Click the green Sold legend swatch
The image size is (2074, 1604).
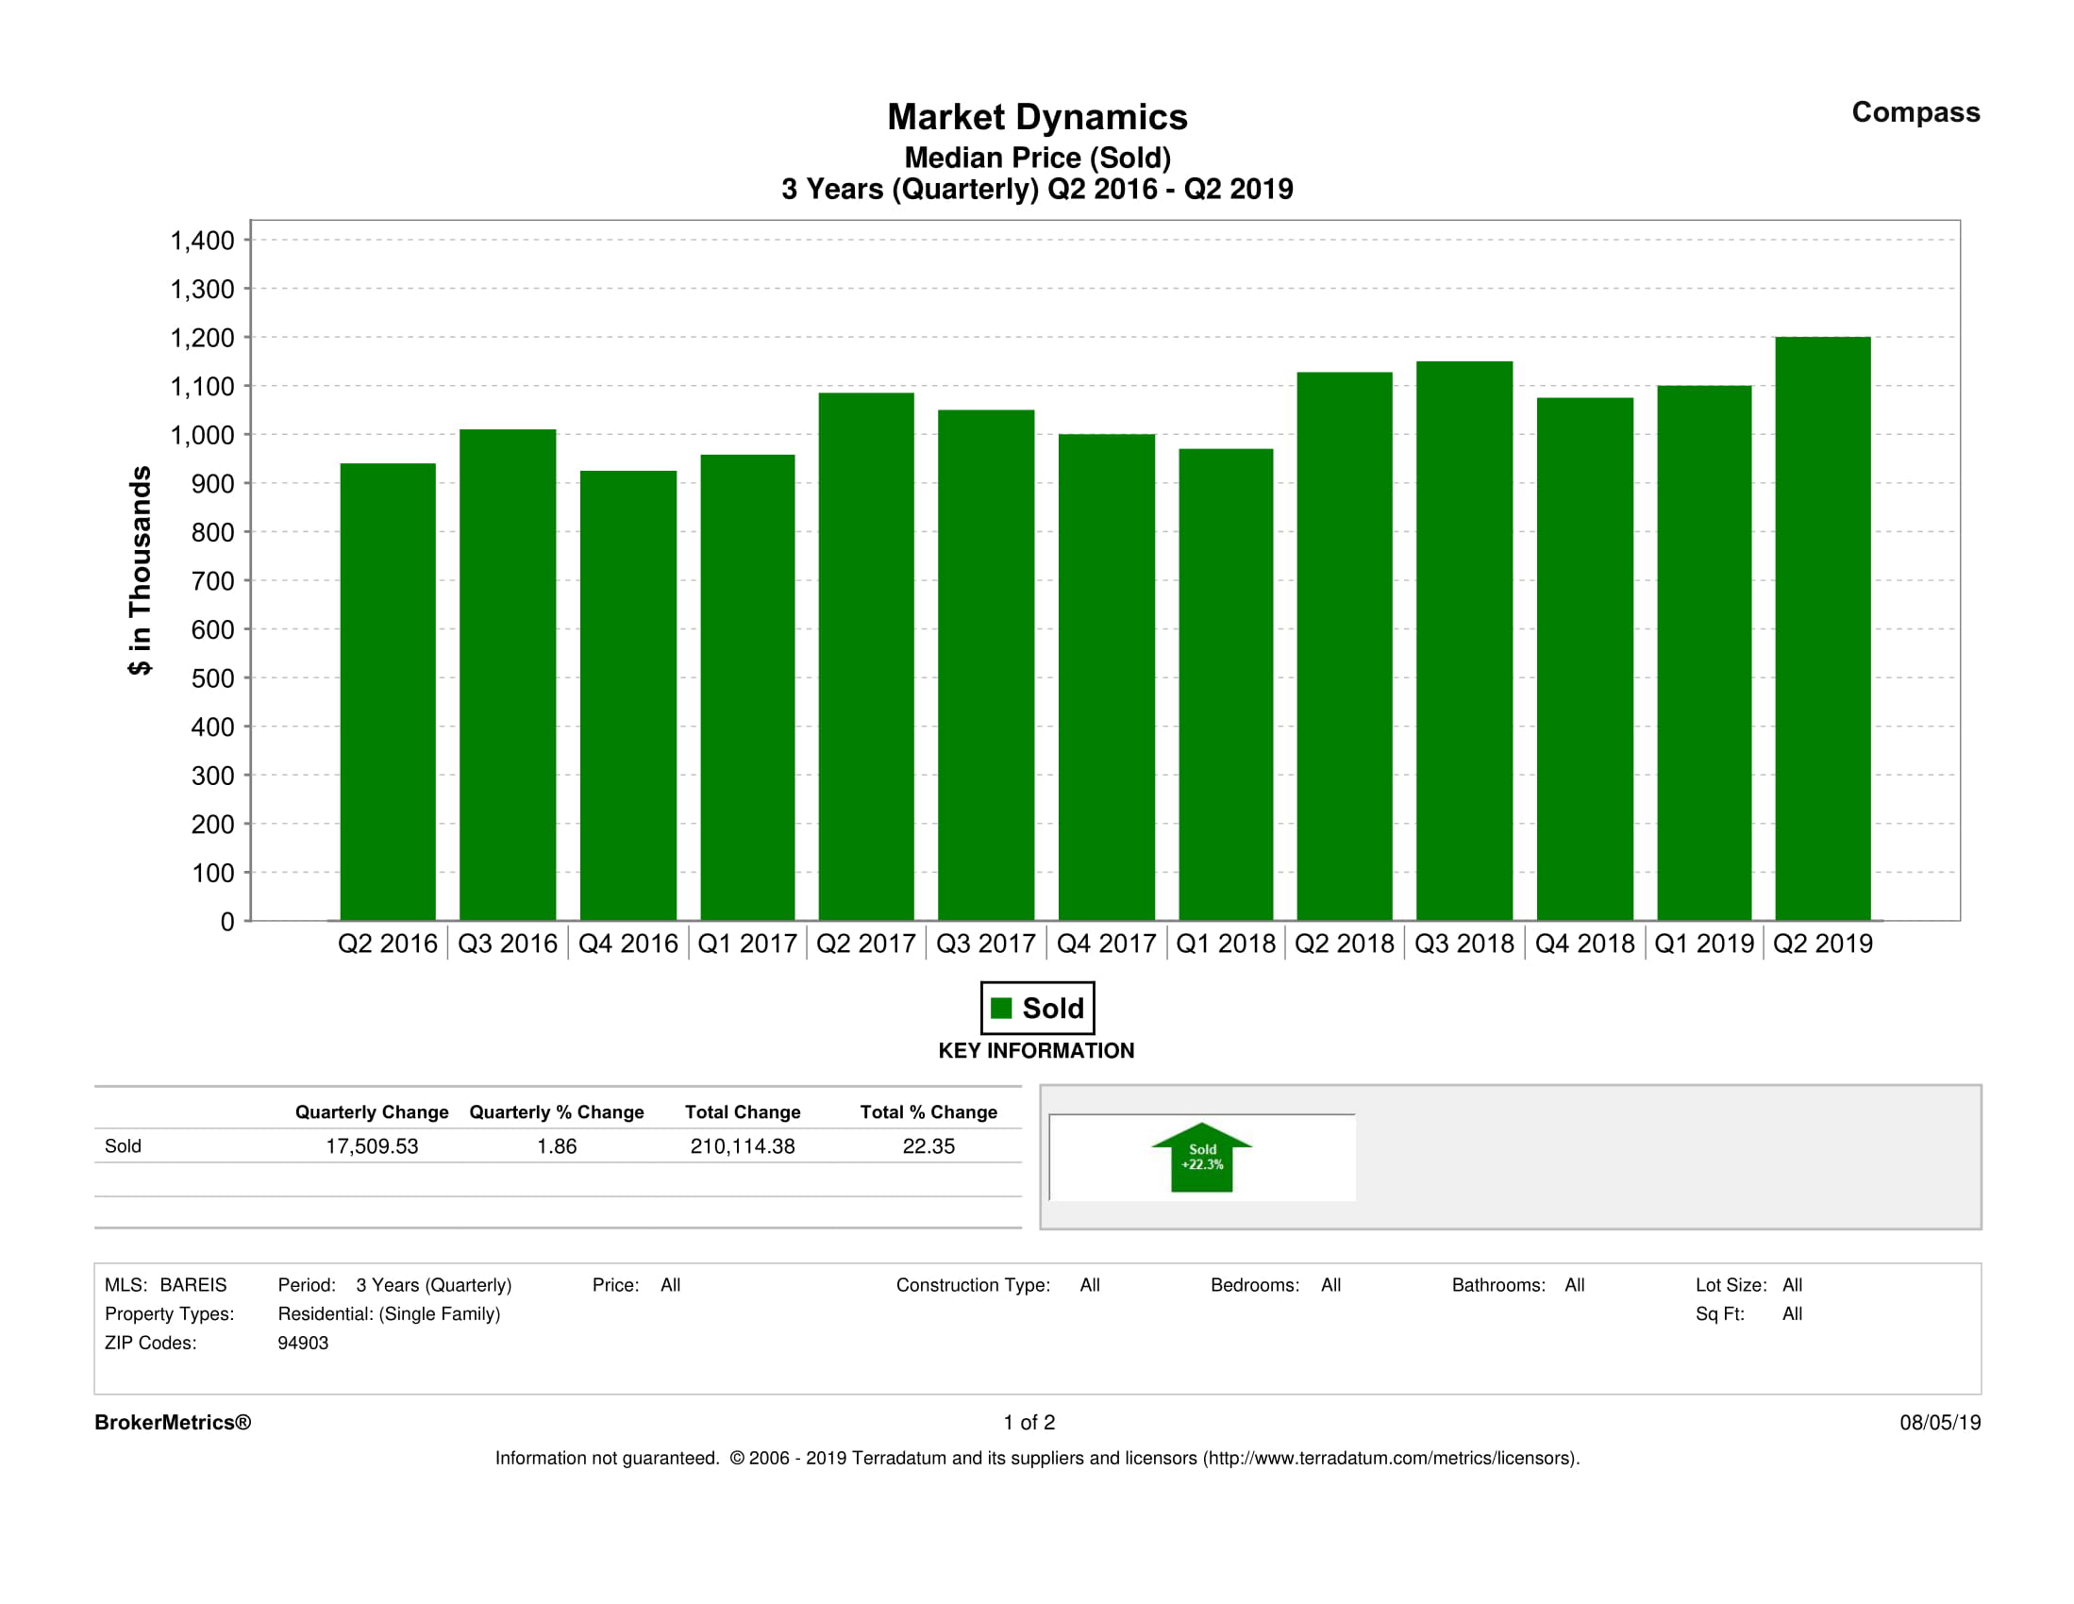pyautogui.click(x=1001, y=1008)
